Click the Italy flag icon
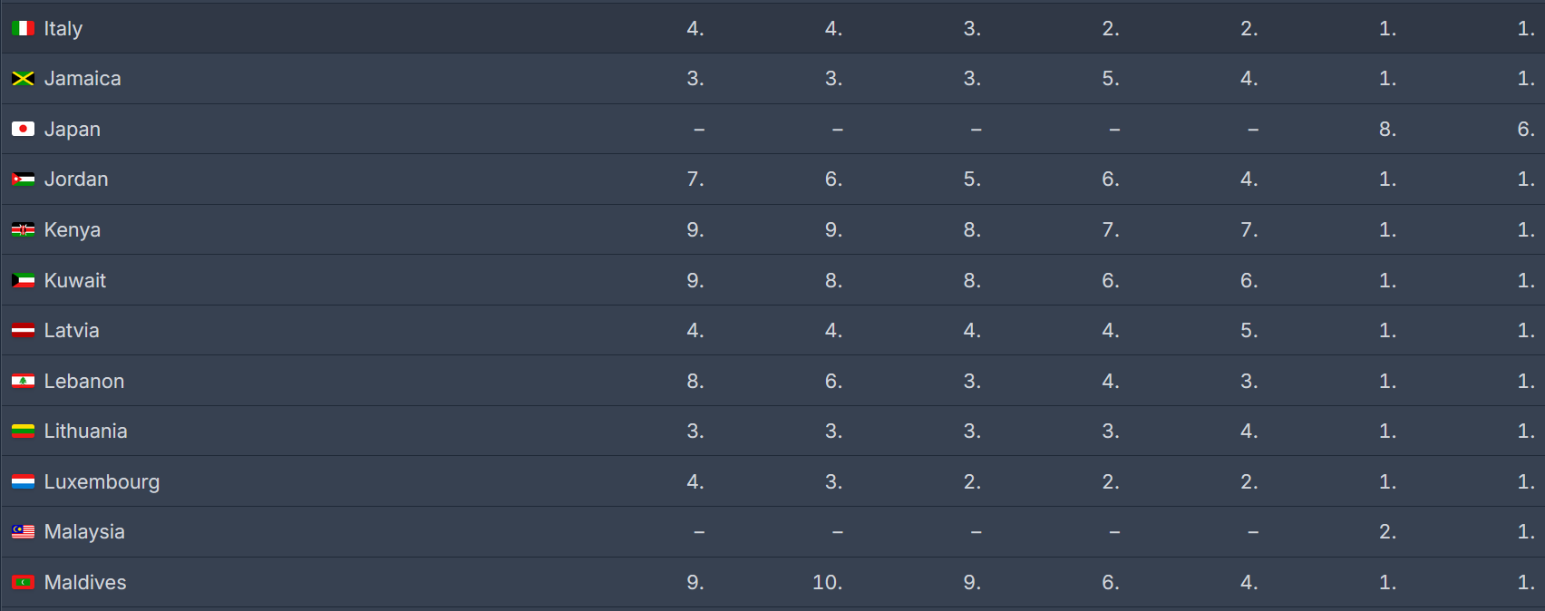The width and height of the screenshot is (1545, 611). (23, 29)
